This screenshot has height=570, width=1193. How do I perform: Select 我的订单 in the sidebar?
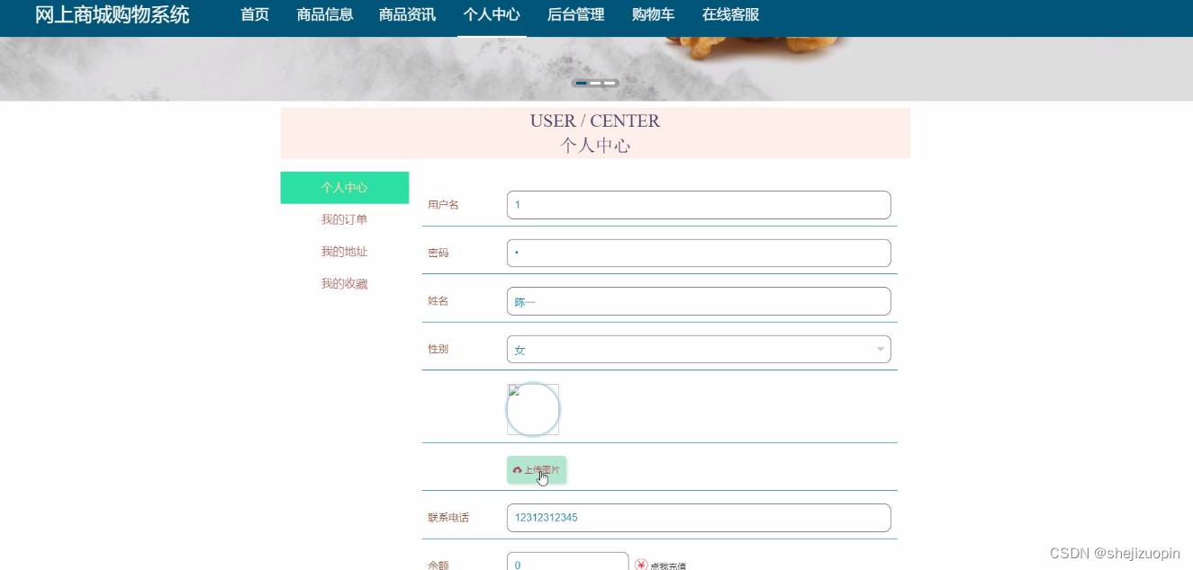[344, 218]
